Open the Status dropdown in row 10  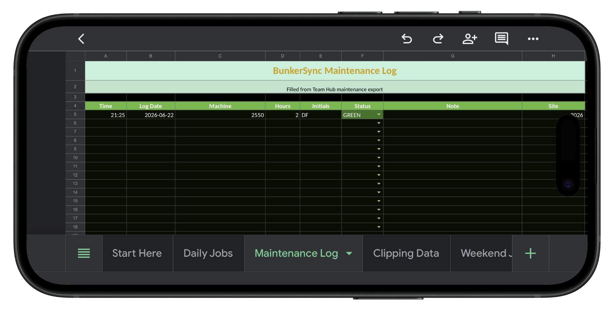(379, 158)
